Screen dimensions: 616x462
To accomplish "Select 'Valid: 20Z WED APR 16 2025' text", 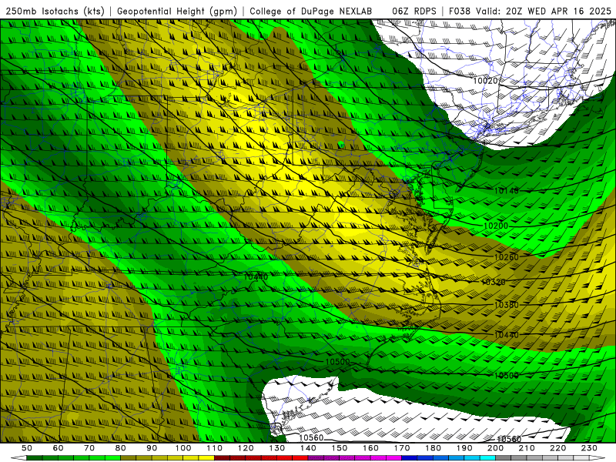I will click(x=544, y=11).
